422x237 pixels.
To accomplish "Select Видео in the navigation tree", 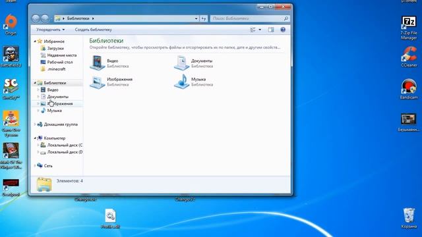I will [53, 90].
